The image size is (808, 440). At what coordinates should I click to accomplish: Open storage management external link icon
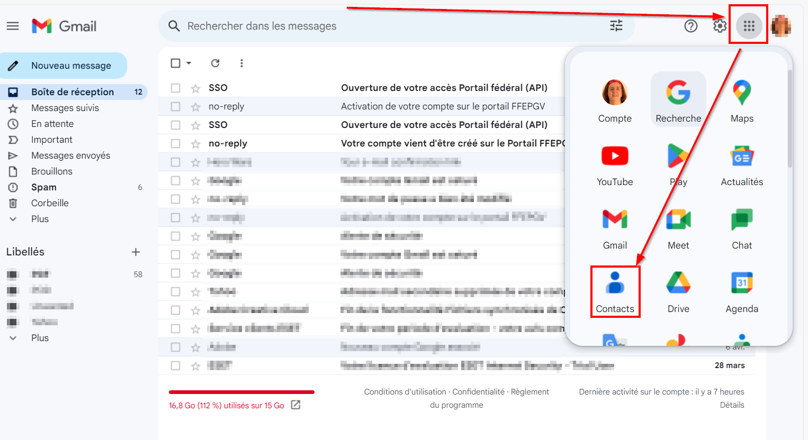click(295, 405)
